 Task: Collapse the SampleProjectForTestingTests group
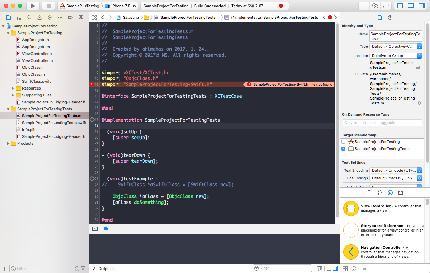[x=8, y=109]
